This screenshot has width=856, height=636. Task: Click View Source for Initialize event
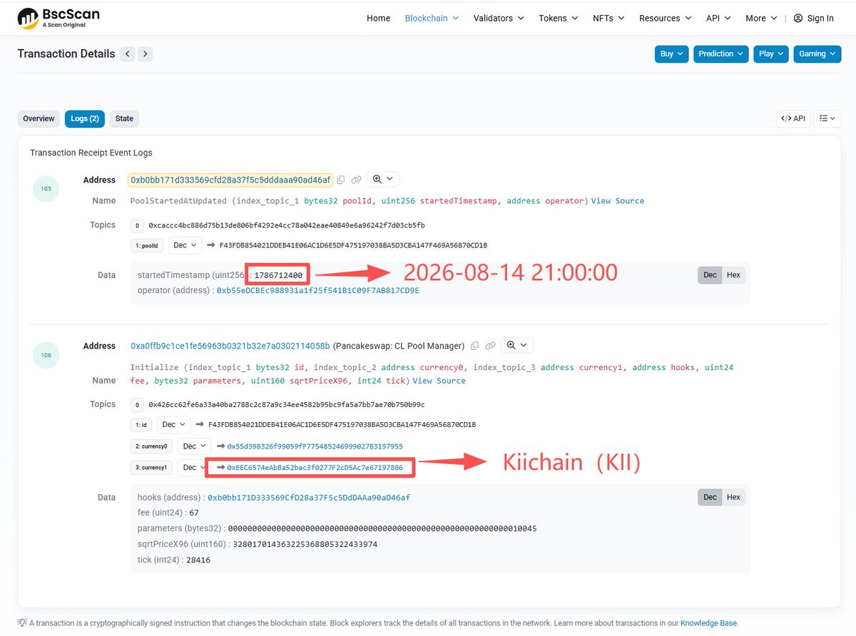click(x=439, y=381)
